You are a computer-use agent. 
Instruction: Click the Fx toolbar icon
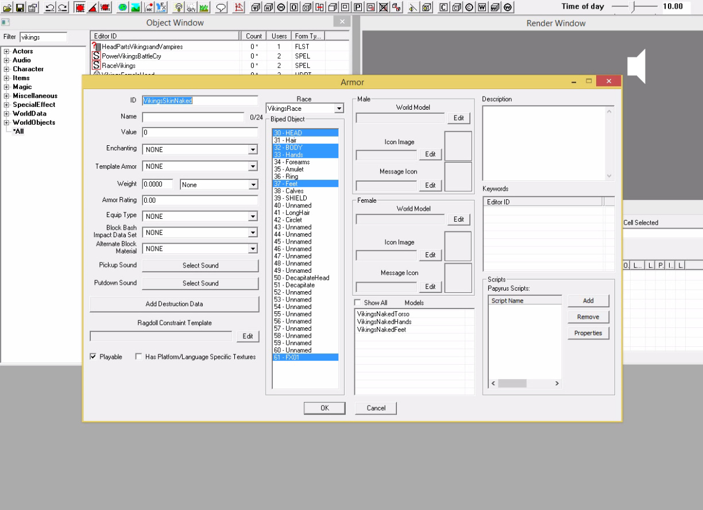pyautogui.click(x=161, y=7)
